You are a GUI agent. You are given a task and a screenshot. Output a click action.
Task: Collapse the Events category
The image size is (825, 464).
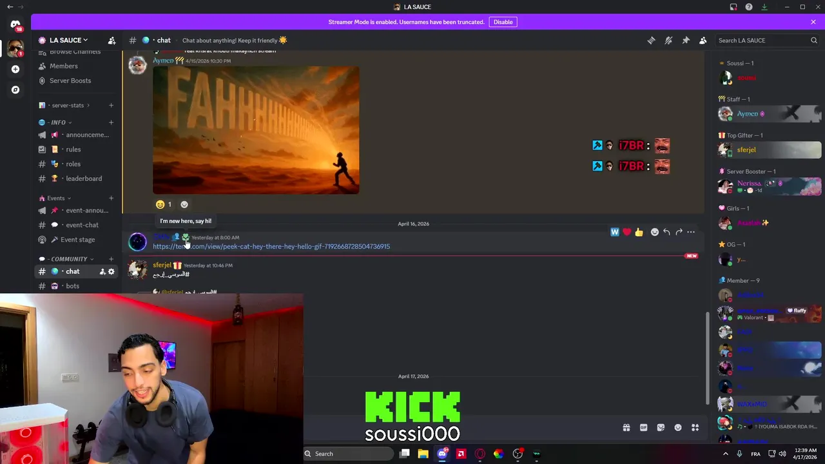tap(55, 198)
